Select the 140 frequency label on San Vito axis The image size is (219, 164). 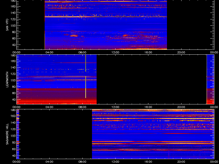pos(13,13)
